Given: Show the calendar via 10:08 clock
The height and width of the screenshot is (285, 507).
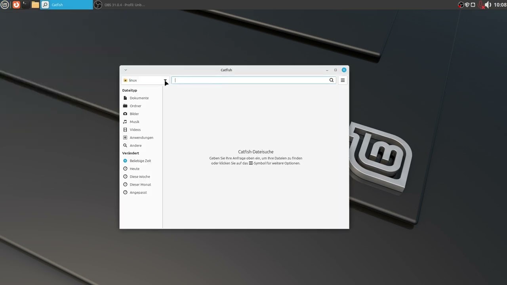Looking at the screenshot, I should (500, 5).
